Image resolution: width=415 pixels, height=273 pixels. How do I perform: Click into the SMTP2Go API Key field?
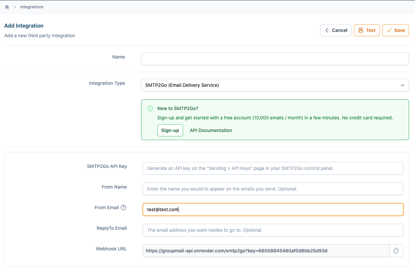(273, 168)
